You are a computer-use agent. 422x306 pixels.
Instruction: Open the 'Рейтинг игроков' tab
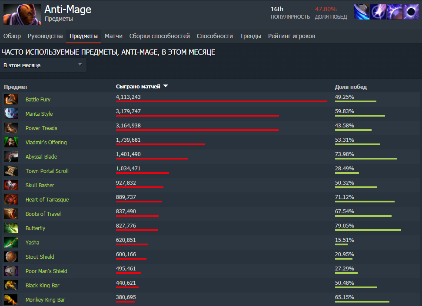tap(292, 36)
